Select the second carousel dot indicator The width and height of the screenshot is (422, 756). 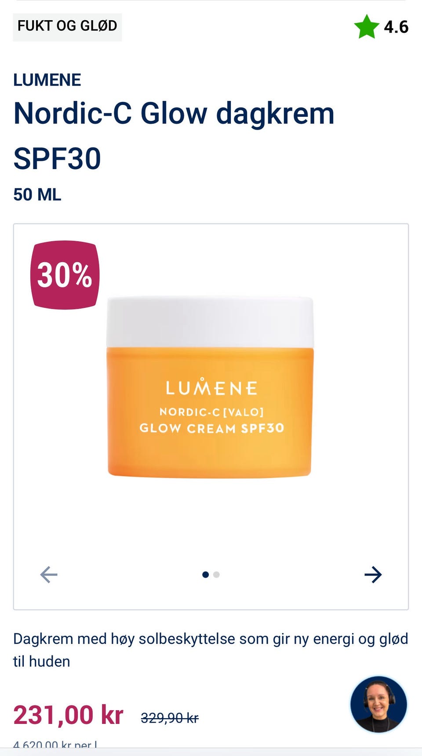(x=216, y=575)
